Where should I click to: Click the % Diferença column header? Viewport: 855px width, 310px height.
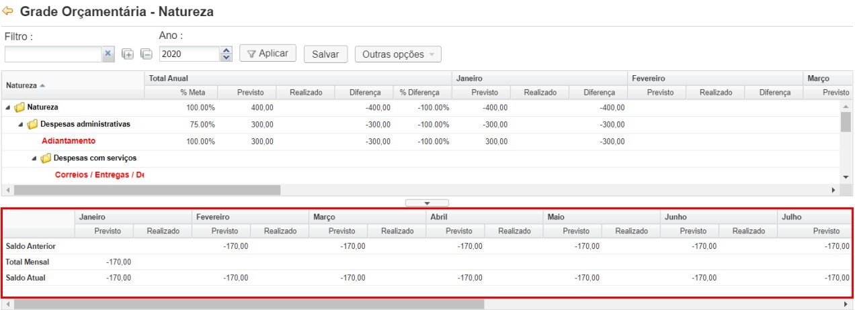(422, 93)
